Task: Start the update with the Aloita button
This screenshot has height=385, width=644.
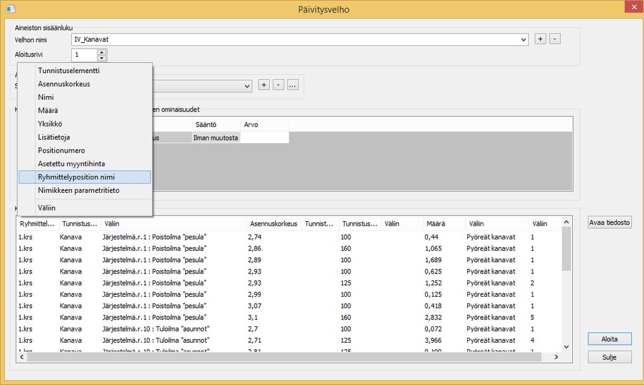Action: [x=609, y=339]
